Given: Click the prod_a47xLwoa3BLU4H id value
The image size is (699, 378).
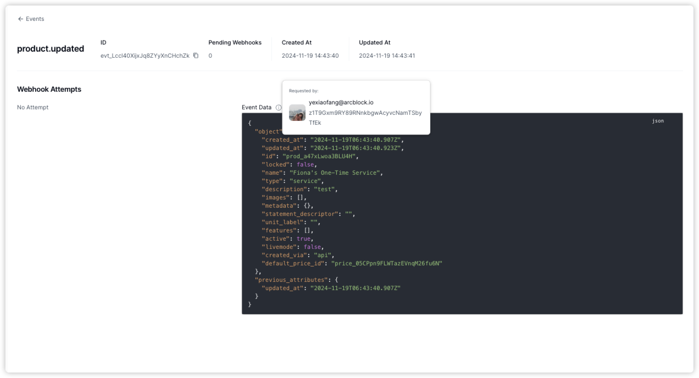Looking at the screenshot, I should [320, 156].
